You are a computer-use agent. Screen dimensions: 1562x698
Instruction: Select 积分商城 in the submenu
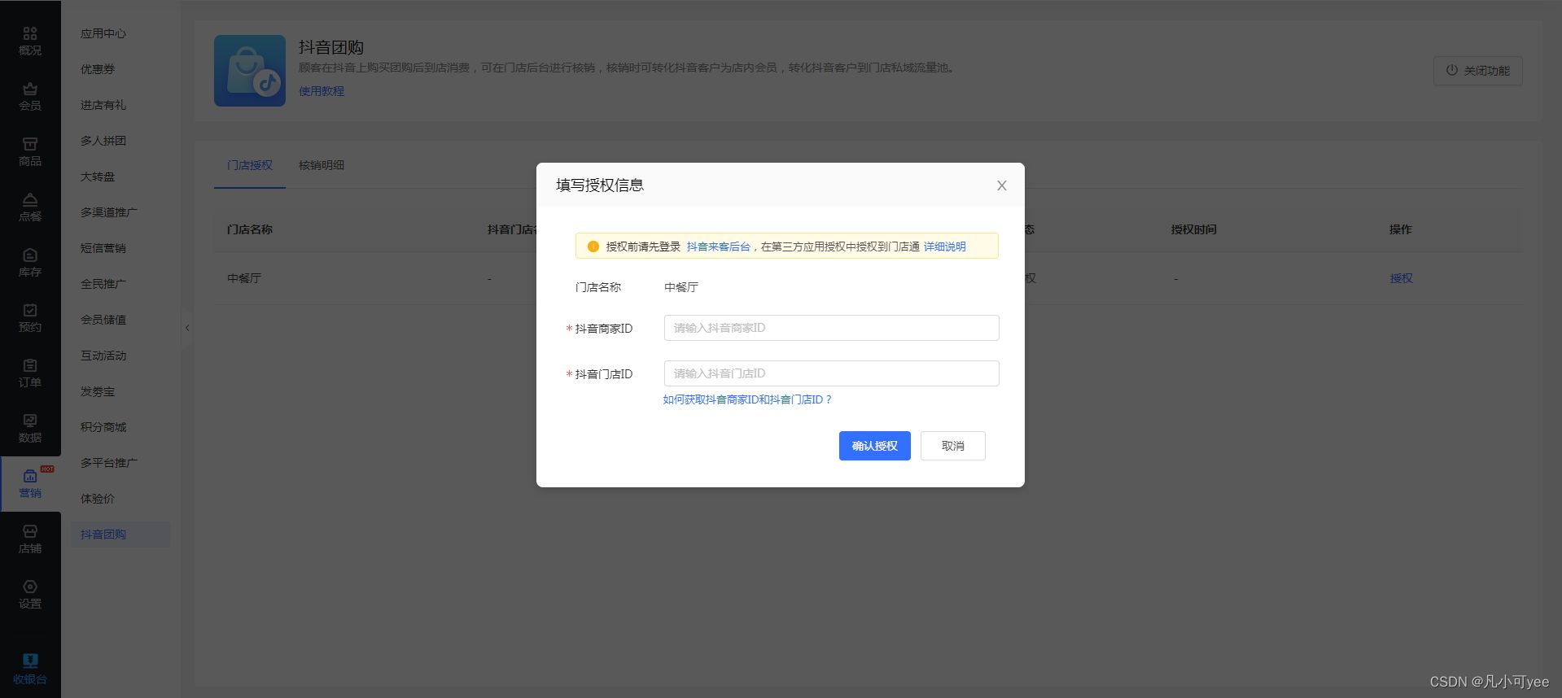(x=103, y=427)
